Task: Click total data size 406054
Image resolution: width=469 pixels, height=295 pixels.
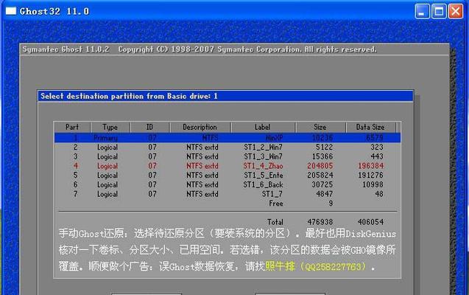Action: [370, 222]
